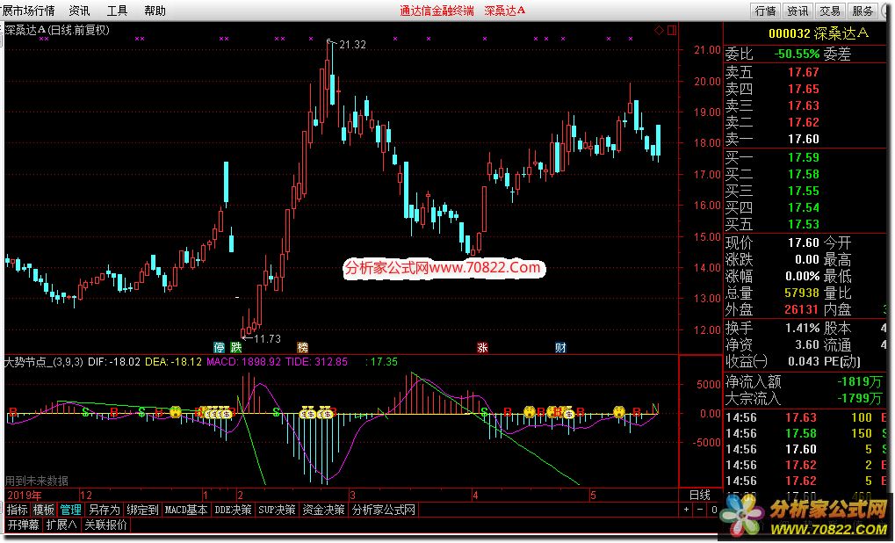Open the 分析家公式网 tab
Image resolution: width=895 pixels, height=543 pixels.
384,510
